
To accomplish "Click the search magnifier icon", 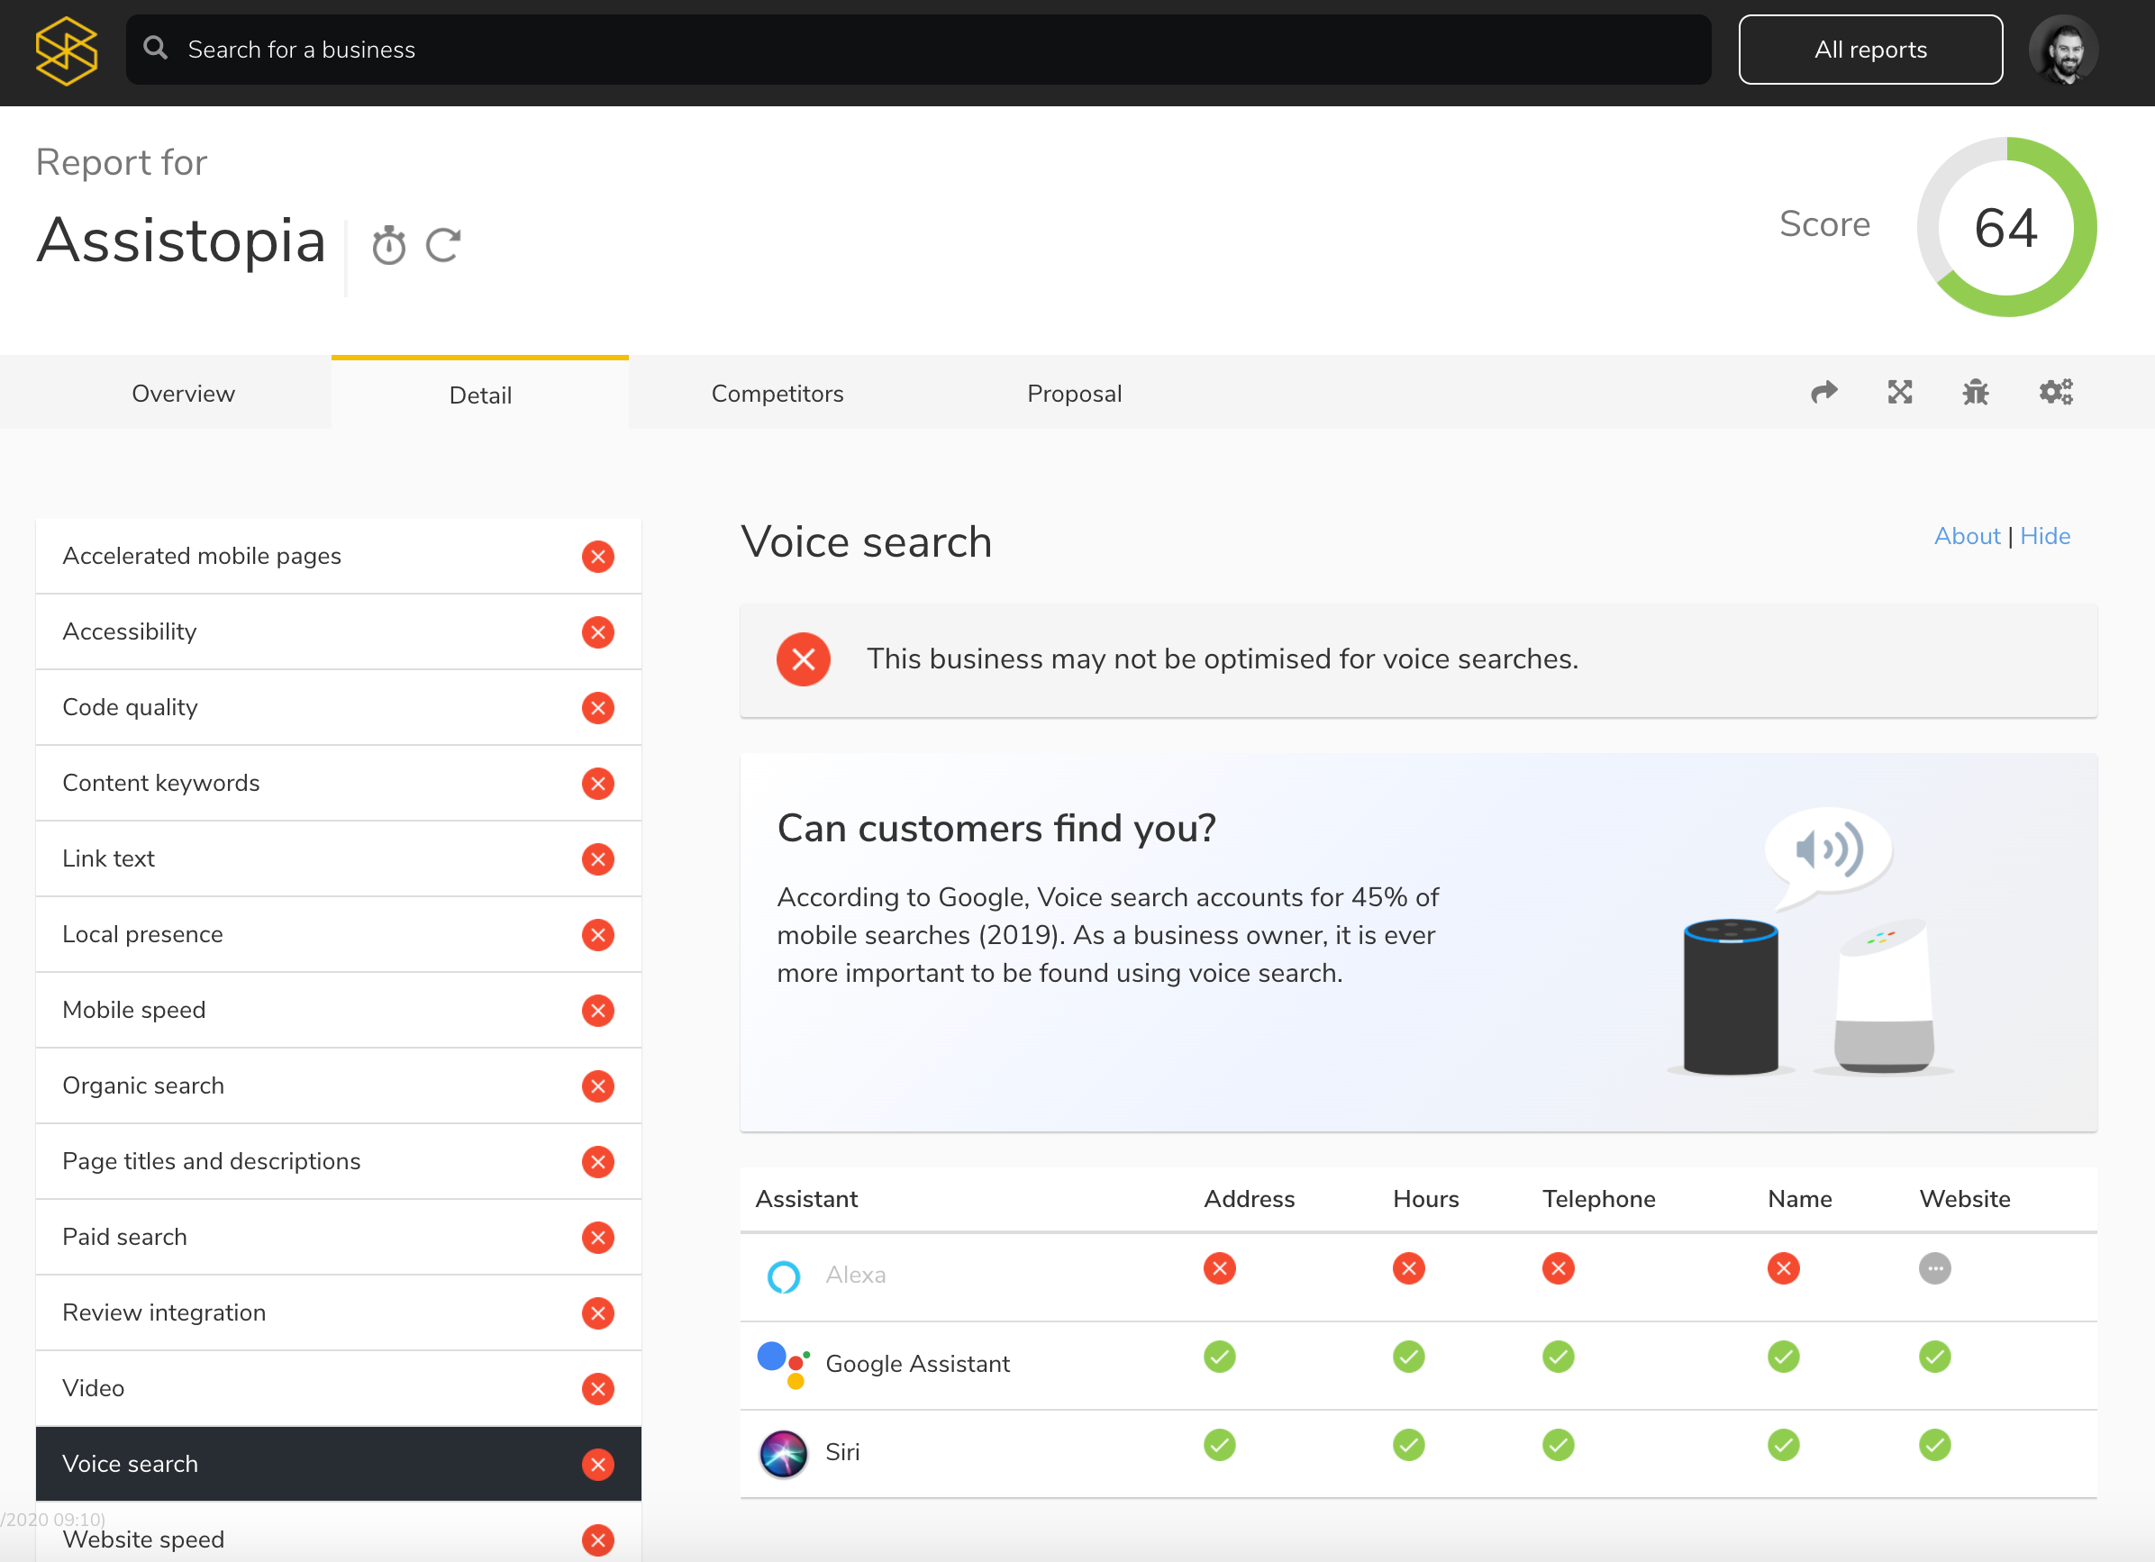I will pyautogui.click(x=156, y=49).
